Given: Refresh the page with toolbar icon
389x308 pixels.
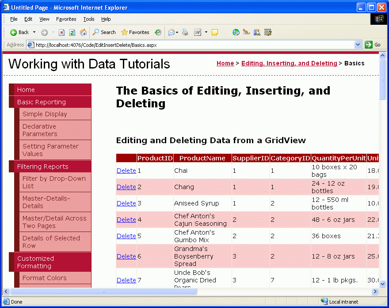Looking at the screenshot, I should 72,32.
